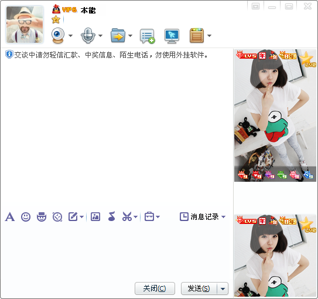This screenshot has width=318, height=299.
Task: Open the emoji smiley picker
Action: tap(26, 217)
